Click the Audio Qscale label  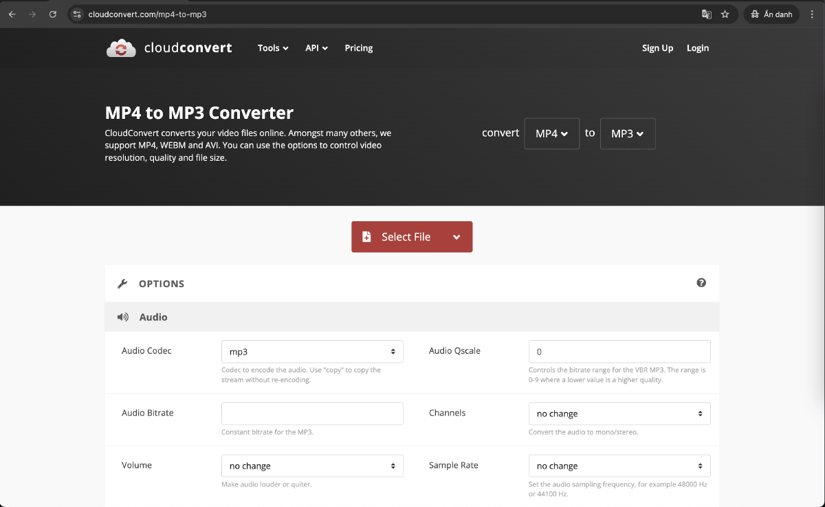click(454, 350)
